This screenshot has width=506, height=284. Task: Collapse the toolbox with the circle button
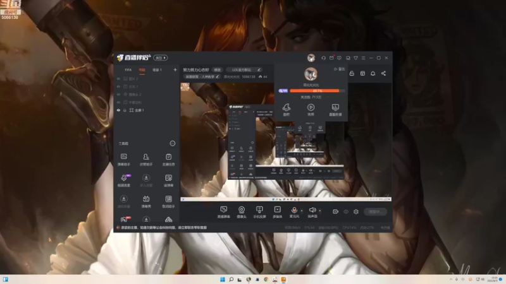173,143
